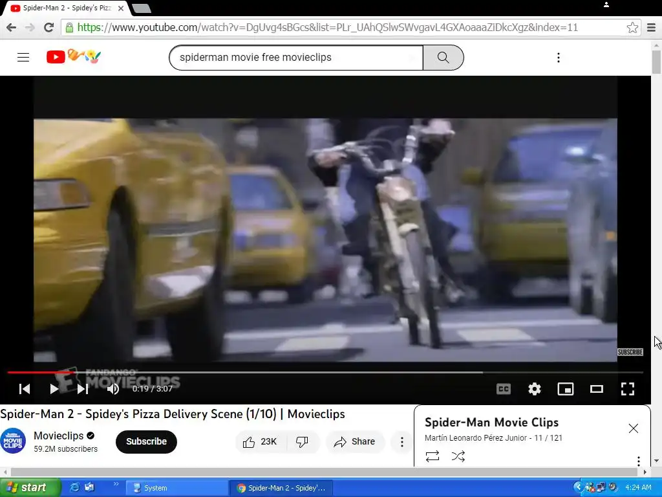662x497 pixels.
Task: Expand quick launch chevron
Action: (x=116, y=484)
